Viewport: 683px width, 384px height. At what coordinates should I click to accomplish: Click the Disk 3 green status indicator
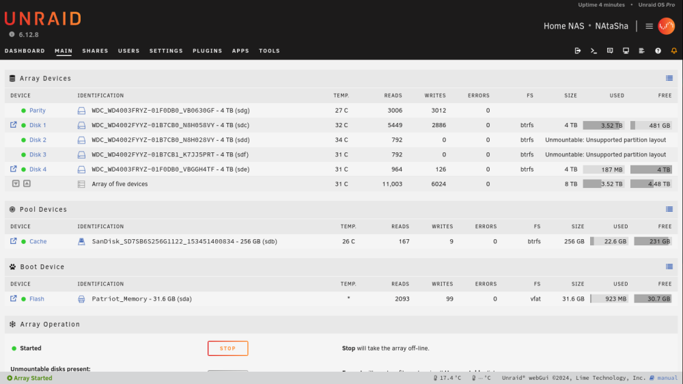click(x=23, y=154)
